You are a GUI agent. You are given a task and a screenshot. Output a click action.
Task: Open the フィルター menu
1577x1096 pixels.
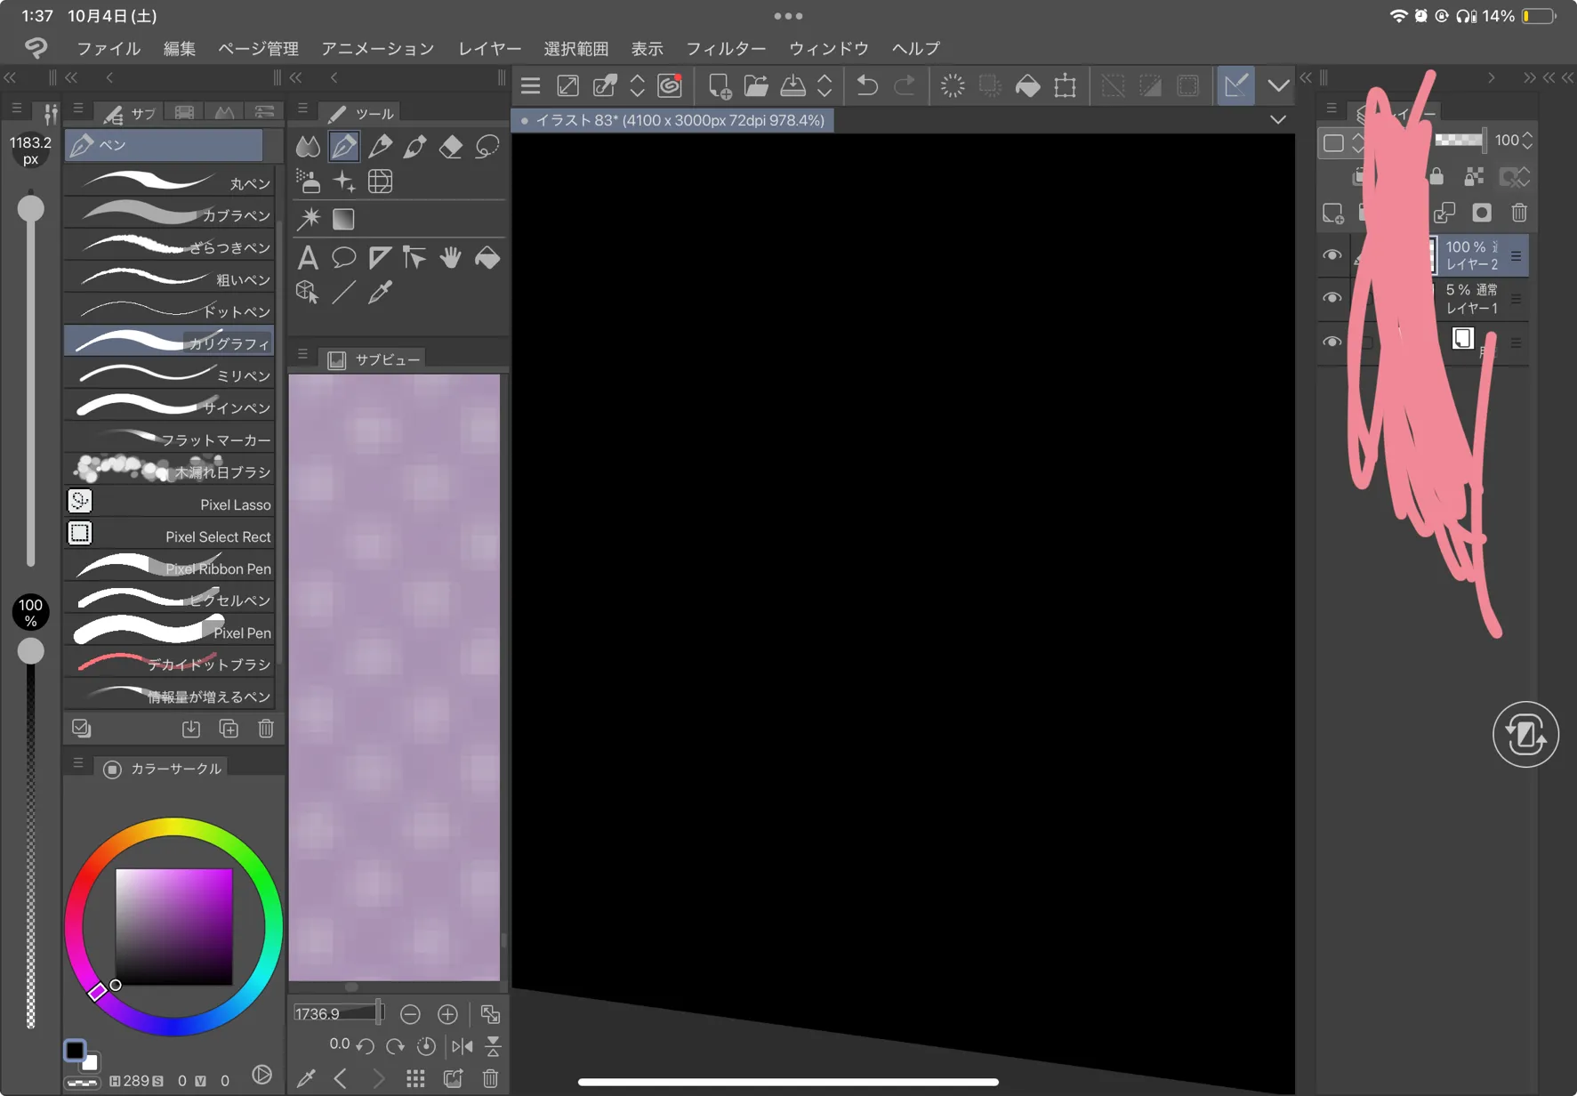coord(725,48)
